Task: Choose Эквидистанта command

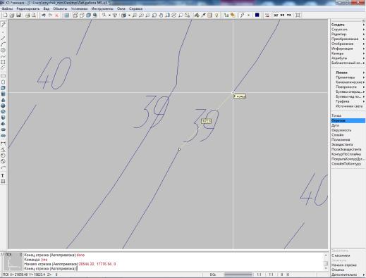Action: (x=342, y=144)
